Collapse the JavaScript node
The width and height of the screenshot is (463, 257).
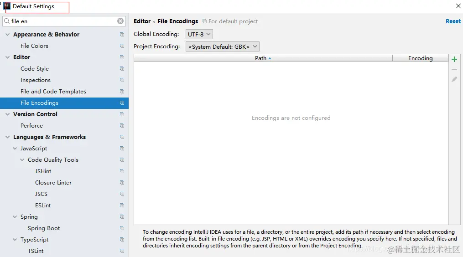point(15,149)
